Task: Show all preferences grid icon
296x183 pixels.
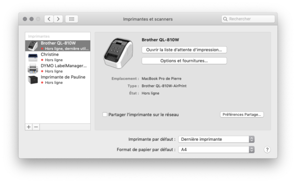Action: (x=72, y=19)
